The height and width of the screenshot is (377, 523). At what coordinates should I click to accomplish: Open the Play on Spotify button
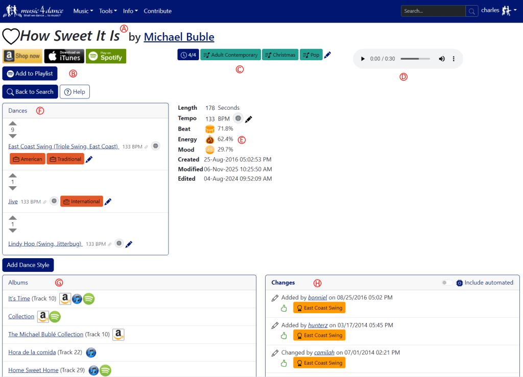tap(106, 56)
